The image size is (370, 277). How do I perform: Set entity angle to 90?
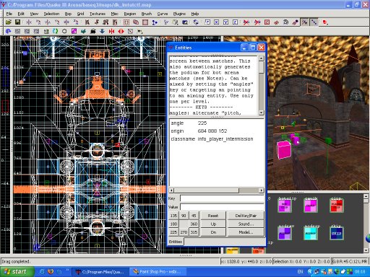184,216
